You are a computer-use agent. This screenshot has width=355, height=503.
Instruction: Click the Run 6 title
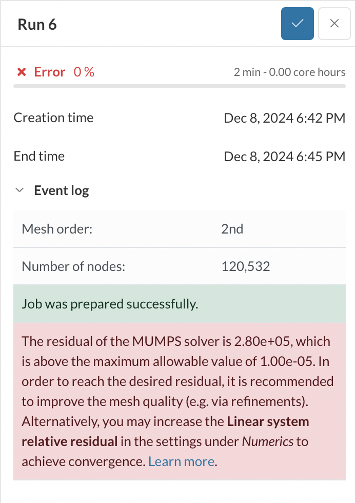click(x=37, y=25)
